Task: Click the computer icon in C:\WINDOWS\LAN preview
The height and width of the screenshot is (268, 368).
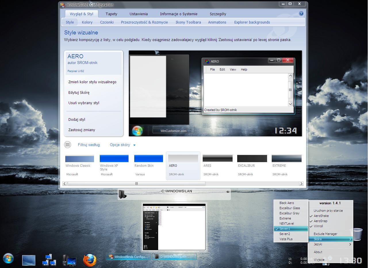Action: click(x=123, y=194)
